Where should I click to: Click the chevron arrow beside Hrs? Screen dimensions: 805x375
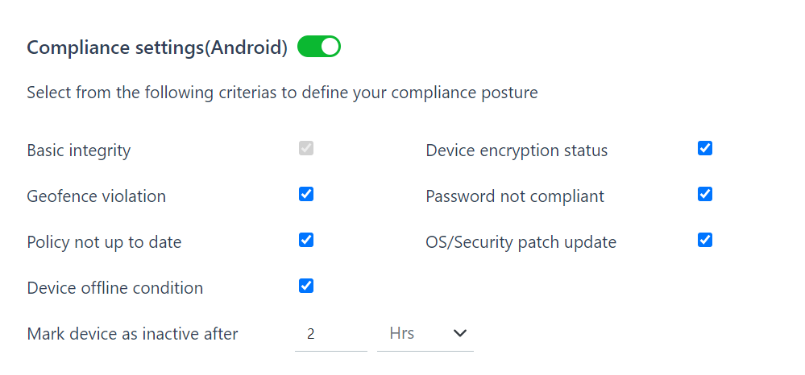[460, 333]
